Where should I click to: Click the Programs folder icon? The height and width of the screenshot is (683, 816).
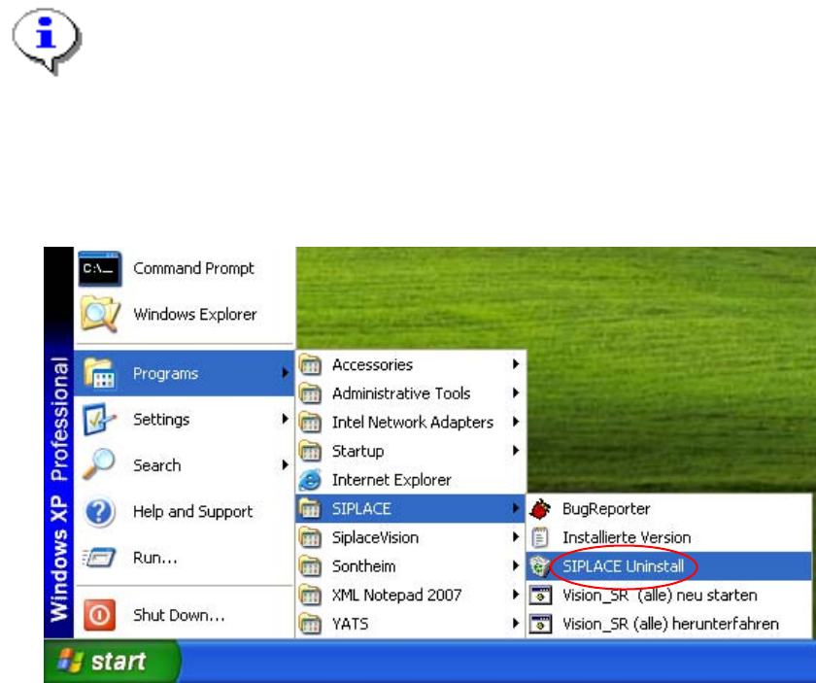point(99,373)
